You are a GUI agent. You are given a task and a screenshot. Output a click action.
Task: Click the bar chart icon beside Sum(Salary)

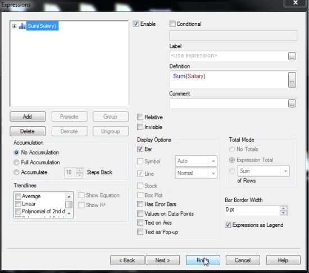tap(22, 26)
